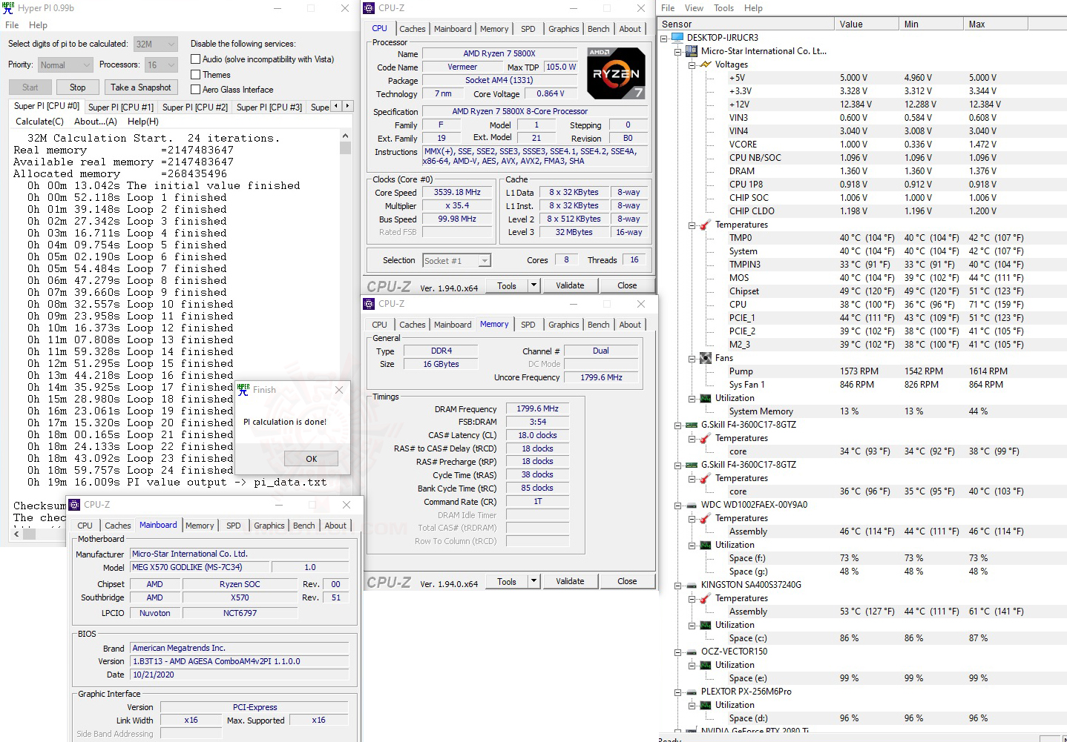This screenshot has height=742, width=1067.
Task: Click OK in the Finish dialog
Action: (312, 459)
